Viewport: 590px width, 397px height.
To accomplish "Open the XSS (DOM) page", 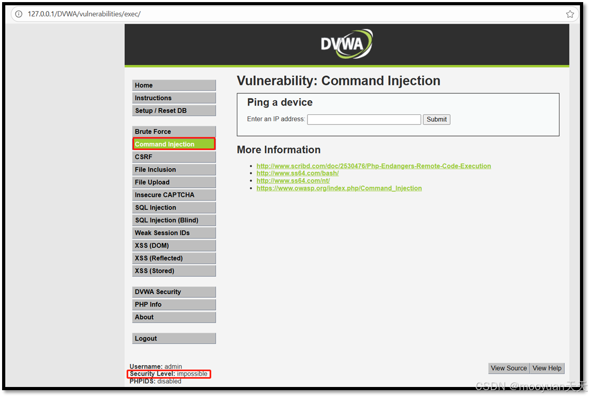I will [x=174, y=246].
